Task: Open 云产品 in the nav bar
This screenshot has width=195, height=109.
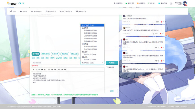Action: click(x=23, y=11)
